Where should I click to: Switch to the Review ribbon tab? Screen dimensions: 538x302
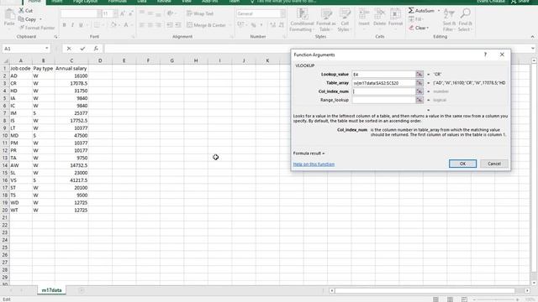coord(164,2)
